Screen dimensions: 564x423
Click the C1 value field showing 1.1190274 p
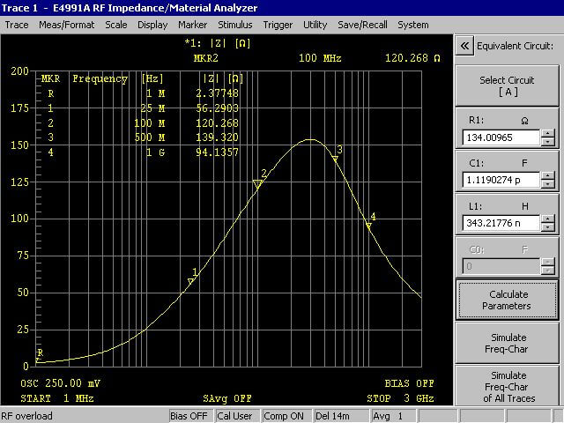click(501, 180)
